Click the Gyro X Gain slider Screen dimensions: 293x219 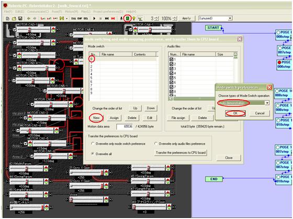coord(86,173)
